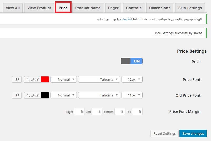Open the Price Font Tahoma family dropdown
The width and height of the screenshot is (211, 141).
coord(99,79)
